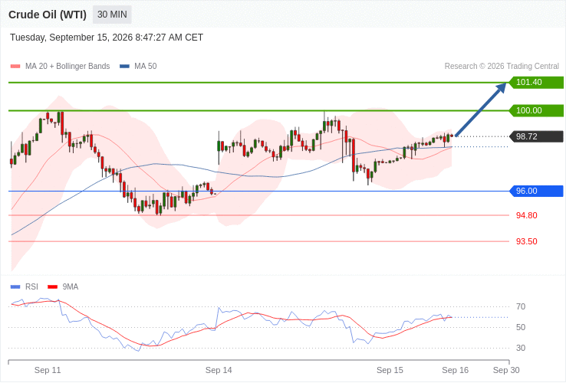The height and width of the screenshot is (383, 566).
Task: Open the Research © 2026 Trading Central credit
Action: click(x=502, y=67)
